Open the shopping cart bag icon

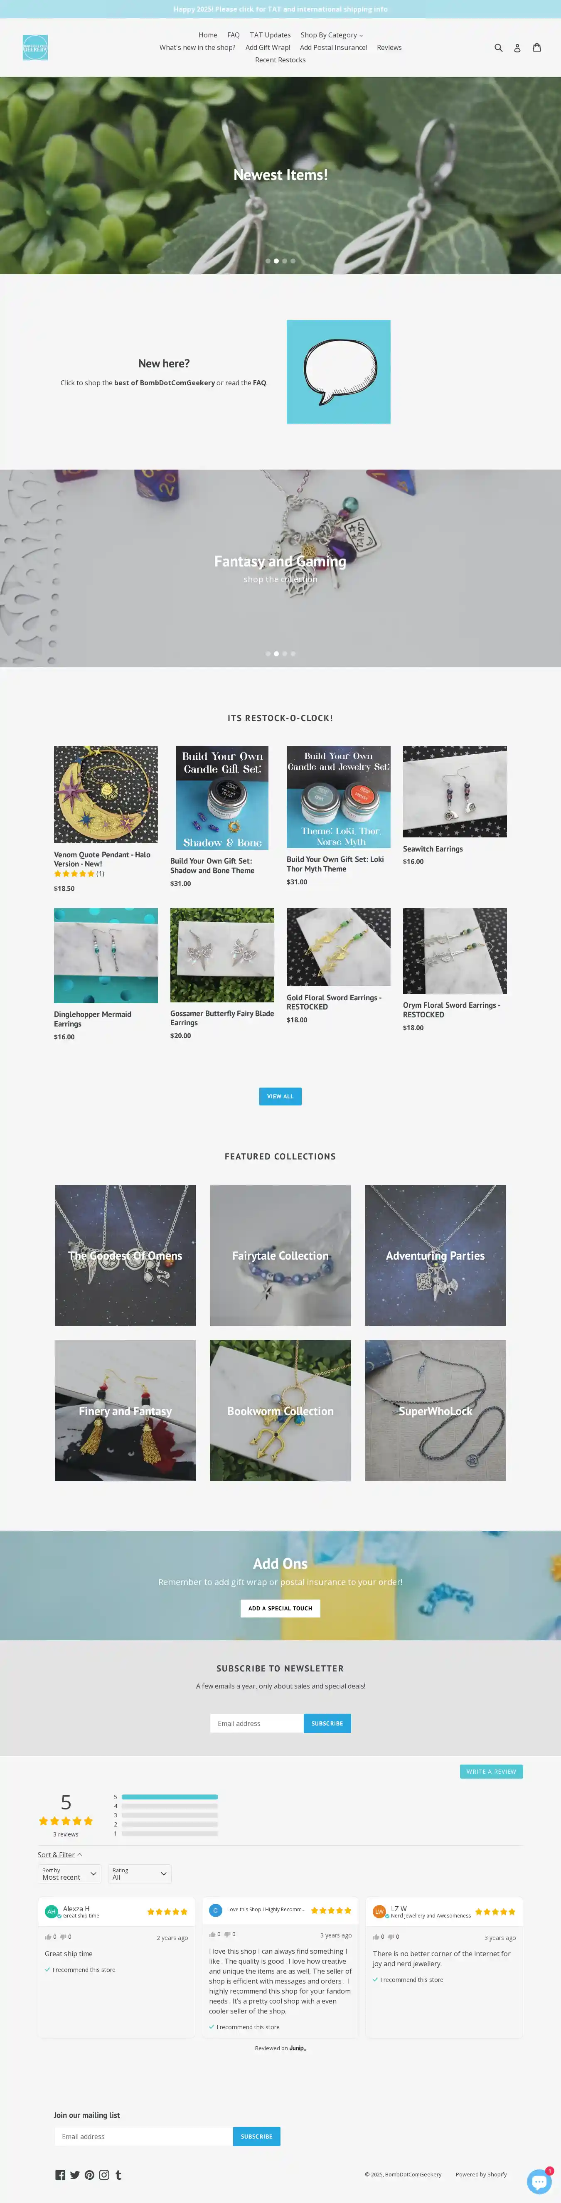[x=537, y=47]
